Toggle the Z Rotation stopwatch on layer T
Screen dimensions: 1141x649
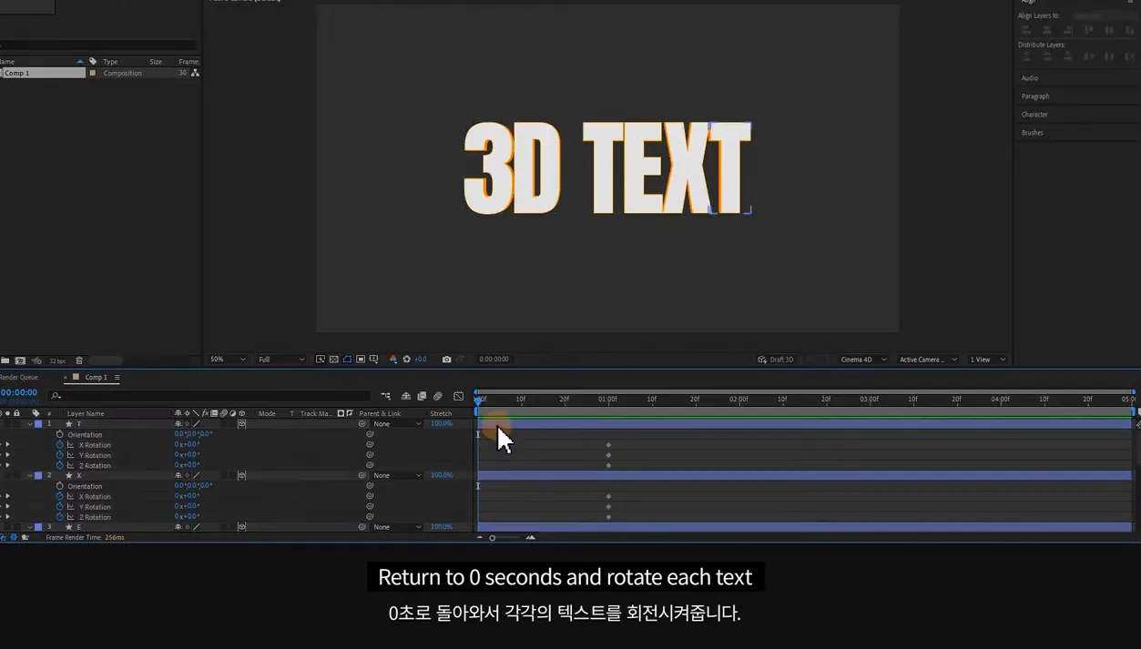[x=60, y=465]
